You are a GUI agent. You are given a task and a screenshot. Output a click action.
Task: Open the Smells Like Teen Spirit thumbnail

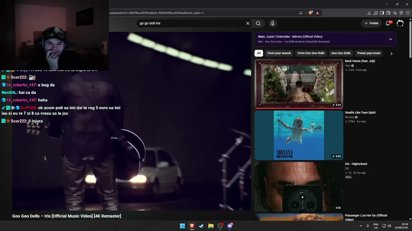click(299, 135)
